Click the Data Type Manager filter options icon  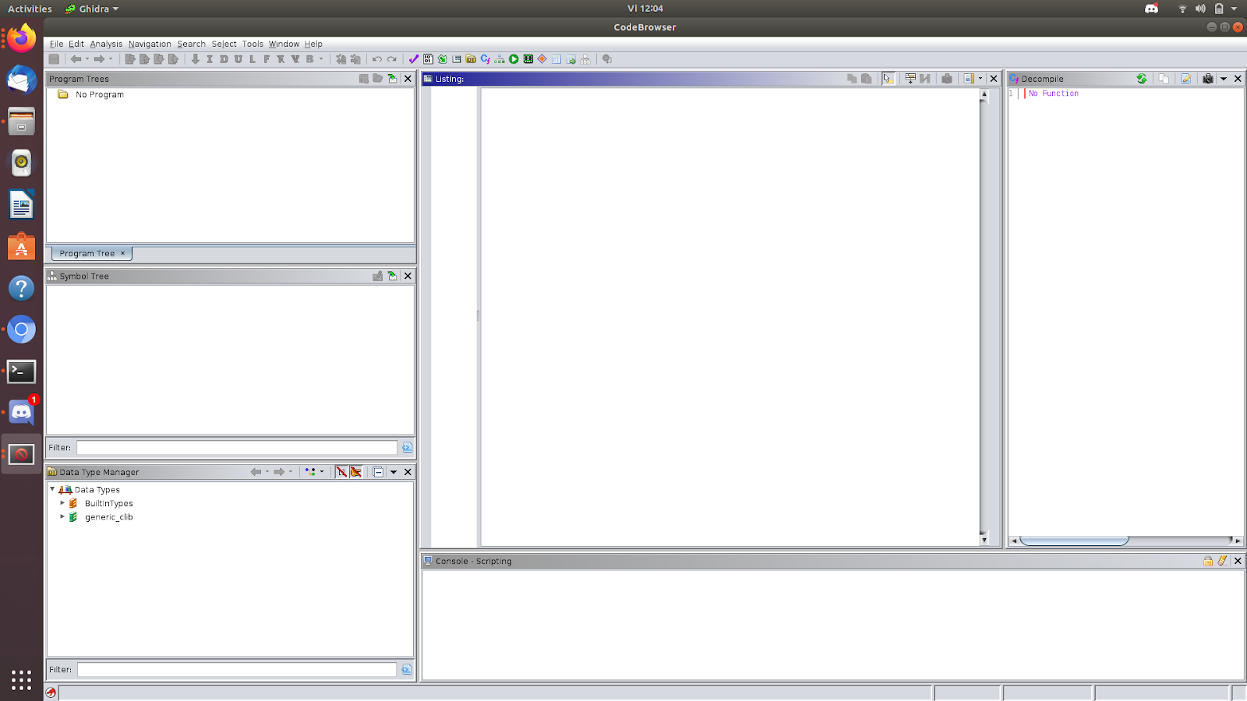coord(406,669)
